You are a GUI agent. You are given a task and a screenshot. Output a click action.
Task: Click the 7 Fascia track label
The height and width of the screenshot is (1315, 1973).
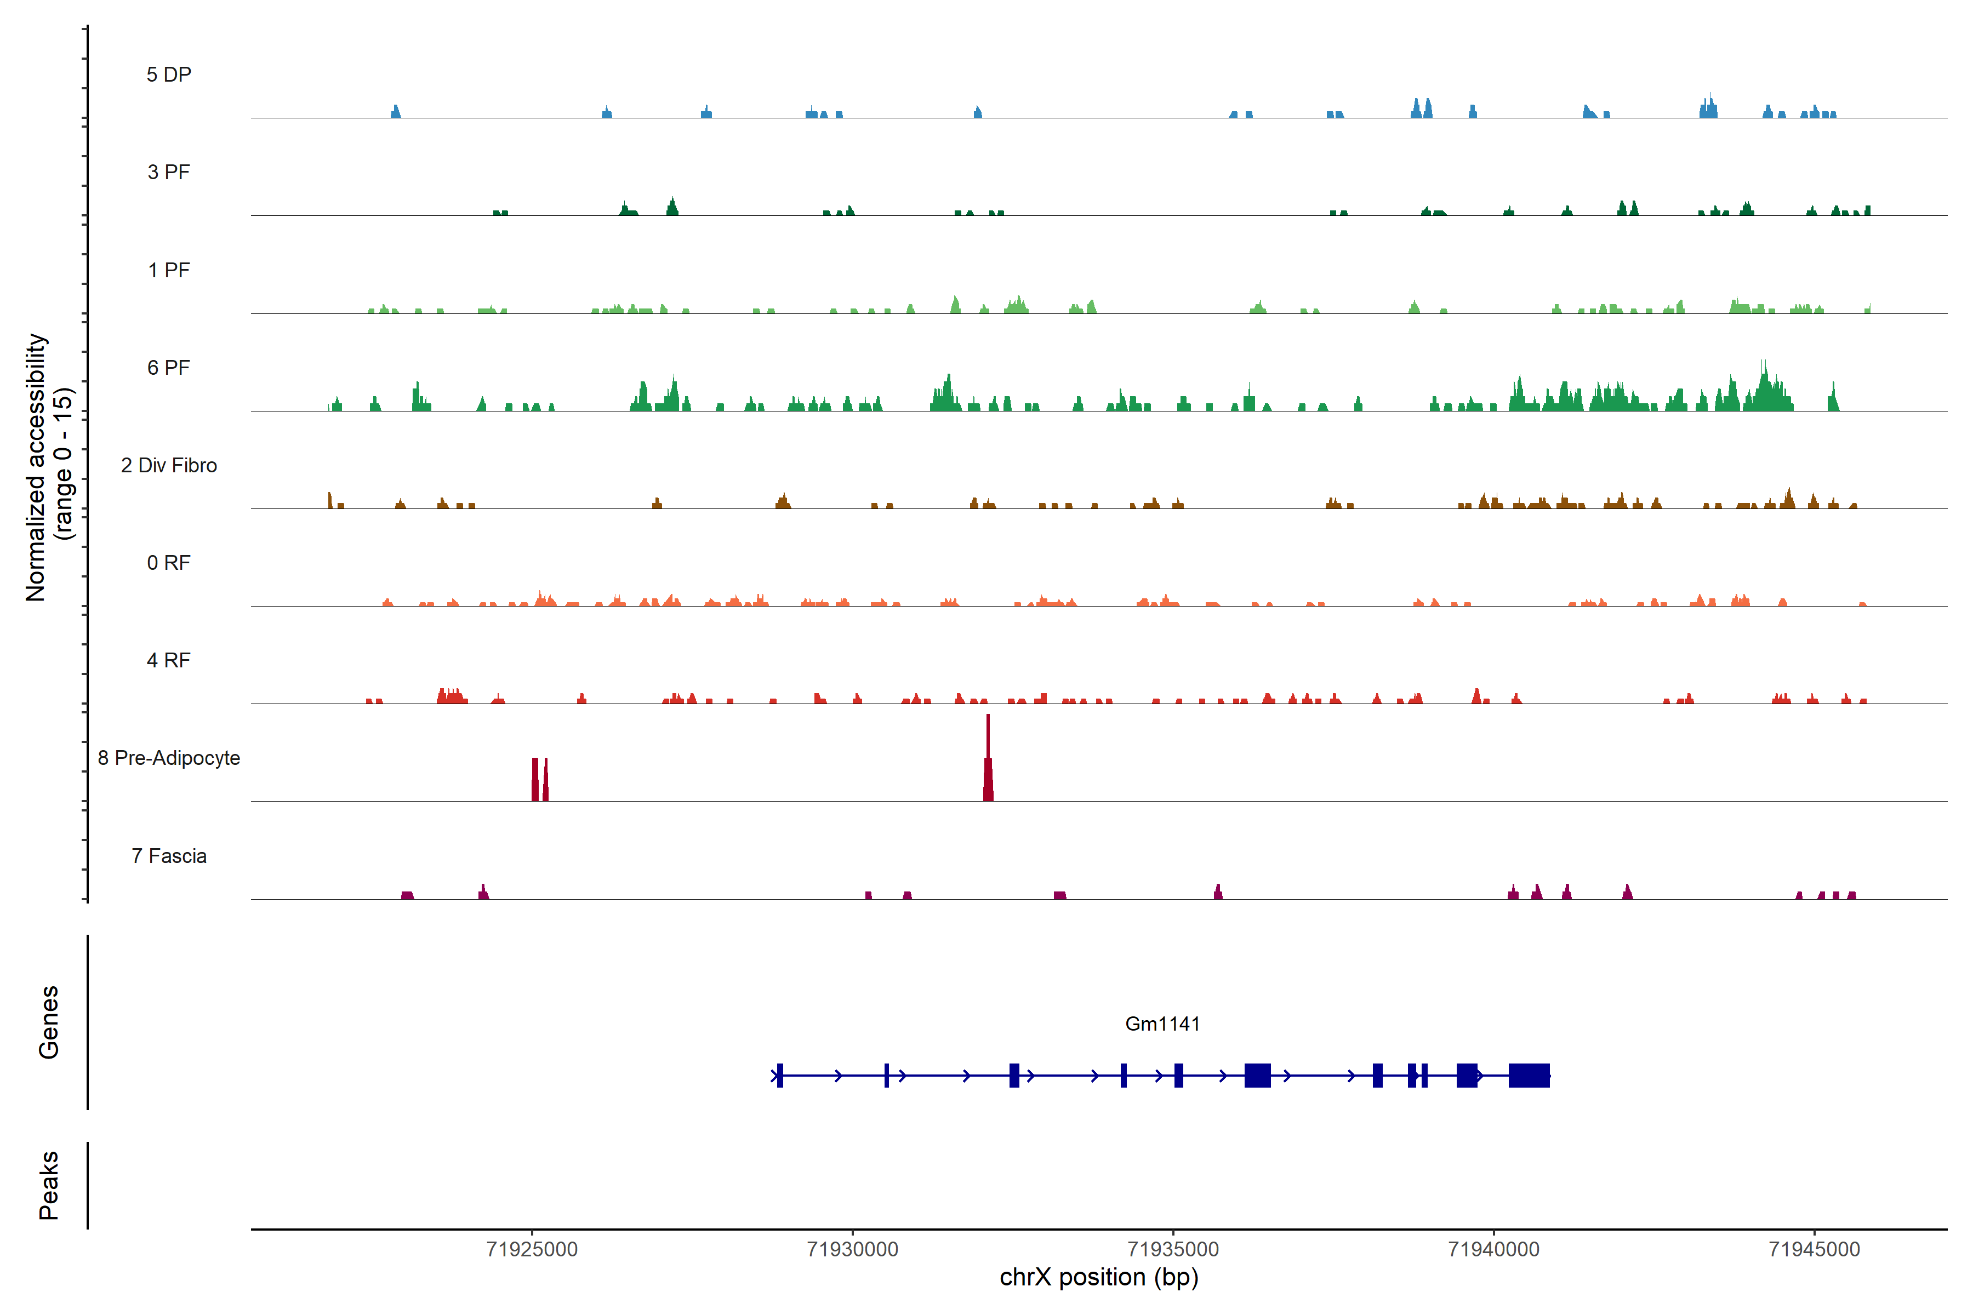[x=169, y=855]
